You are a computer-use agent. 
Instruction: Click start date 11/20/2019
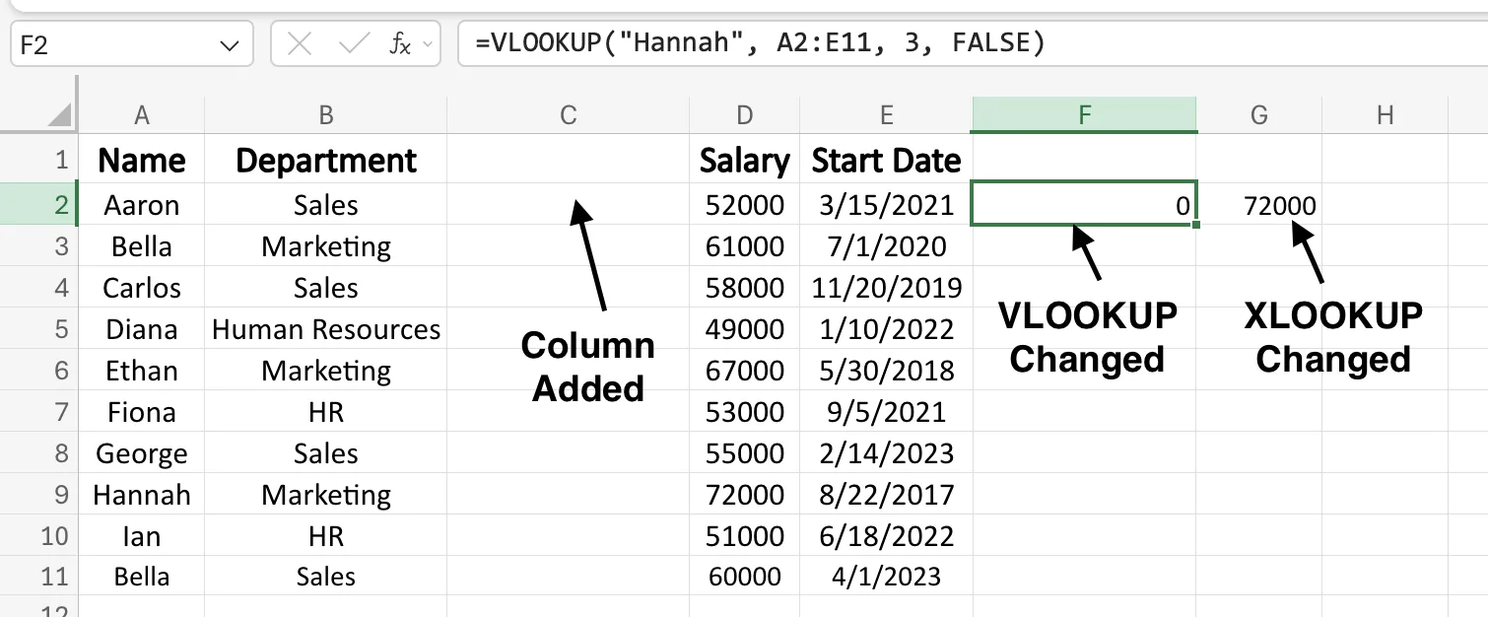[x=887, y=288]
